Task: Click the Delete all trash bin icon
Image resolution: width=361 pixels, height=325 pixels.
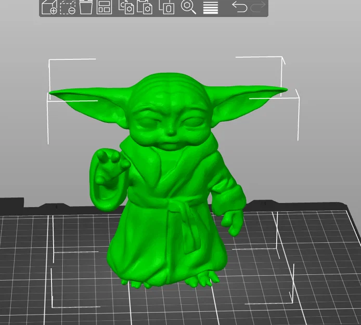Action: click(86, 7)
